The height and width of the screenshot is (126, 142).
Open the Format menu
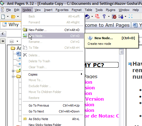[77, 10]
